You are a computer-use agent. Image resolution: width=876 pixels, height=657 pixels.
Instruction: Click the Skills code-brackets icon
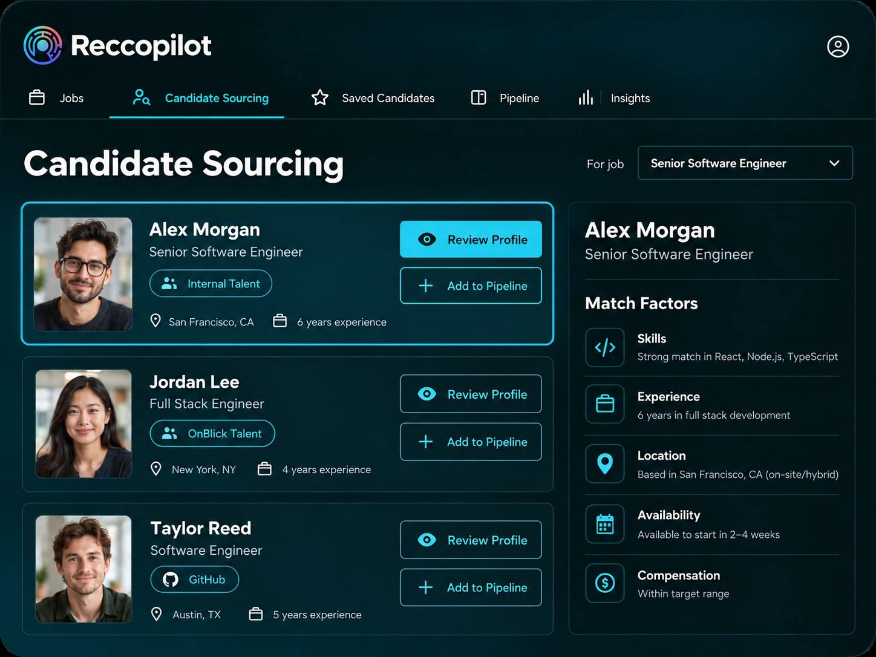point(605,347)
